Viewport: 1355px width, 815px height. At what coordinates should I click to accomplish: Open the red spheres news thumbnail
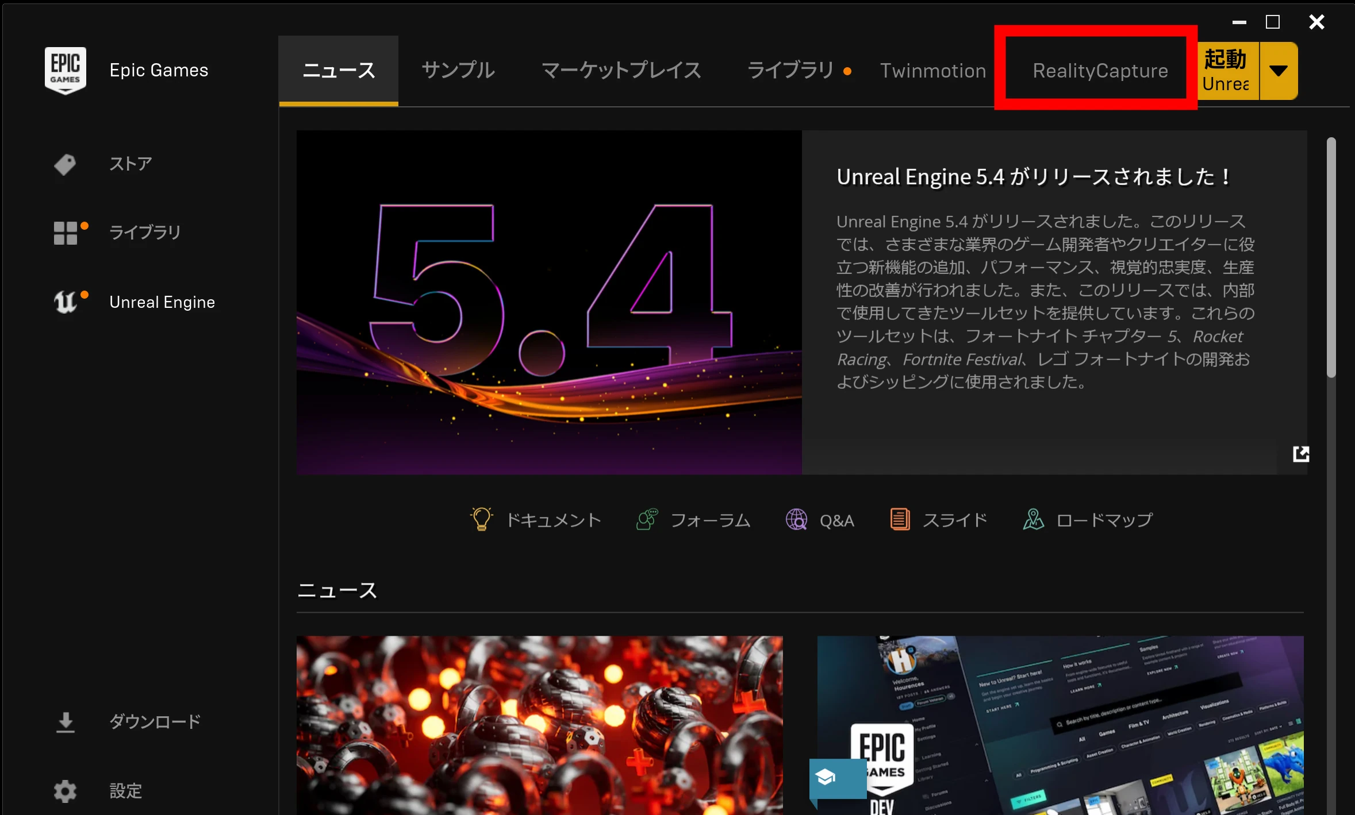[x=539, y=725]
